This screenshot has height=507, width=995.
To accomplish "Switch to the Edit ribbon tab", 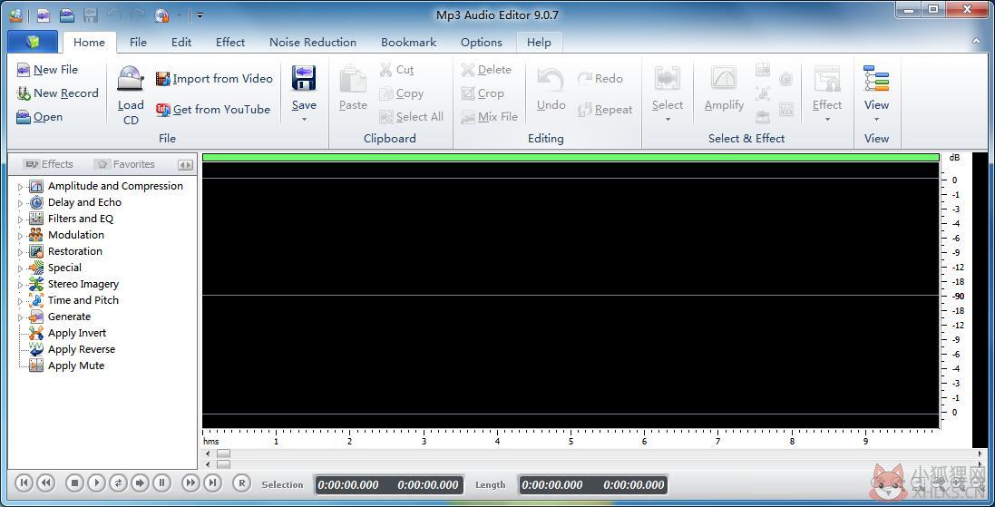I will [x=180, y=43].
